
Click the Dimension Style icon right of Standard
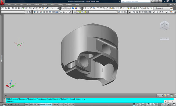coord(171,8)
